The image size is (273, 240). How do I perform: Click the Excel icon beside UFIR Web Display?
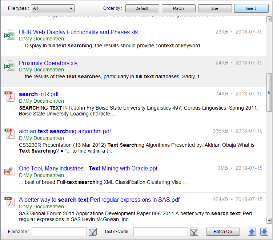[9, 35]
